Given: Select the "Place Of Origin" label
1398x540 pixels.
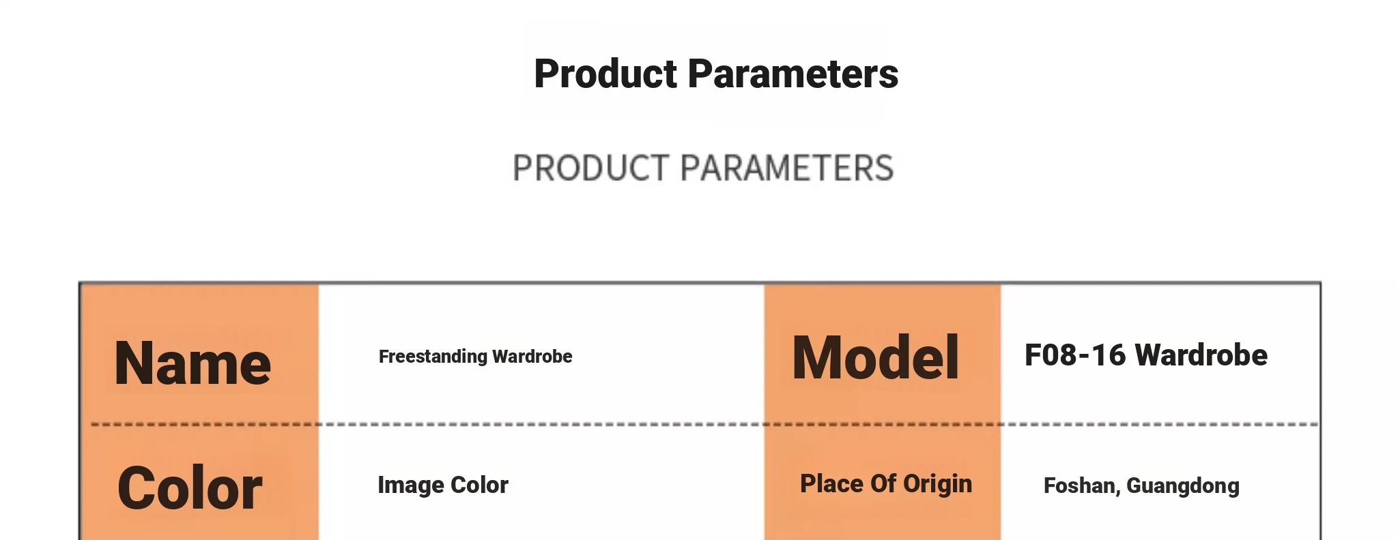Looking at the screenshot, I should tap(885, 483).
